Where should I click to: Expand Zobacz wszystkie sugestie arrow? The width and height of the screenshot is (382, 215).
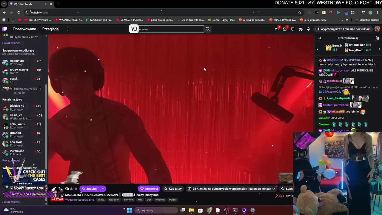pos(40,89)
